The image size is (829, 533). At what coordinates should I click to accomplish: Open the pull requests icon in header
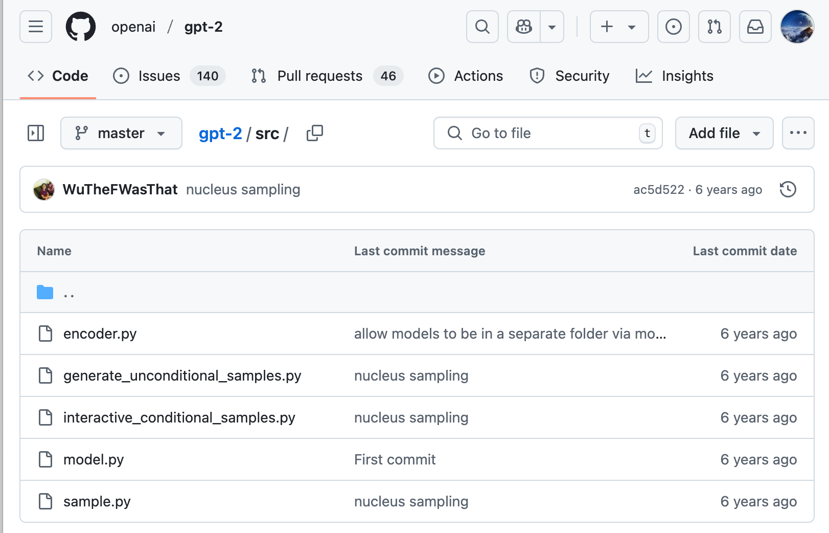[x=714, y=27]
